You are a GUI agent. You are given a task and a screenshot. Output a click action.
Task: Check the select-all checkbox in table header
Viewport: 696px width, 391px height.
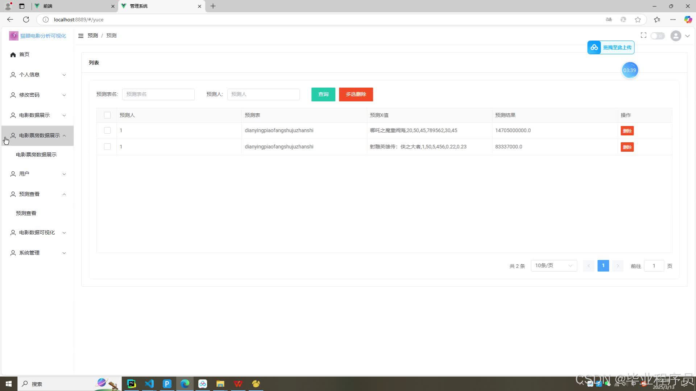107,115
